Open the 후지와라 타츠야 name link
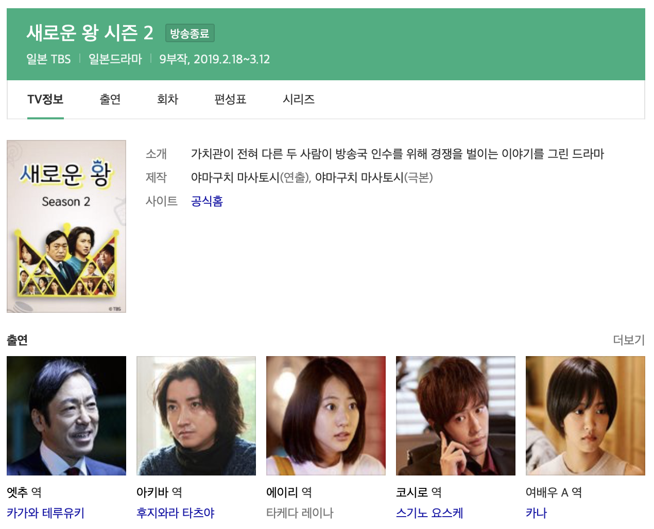Screen dimensions: 654x529 176,513
